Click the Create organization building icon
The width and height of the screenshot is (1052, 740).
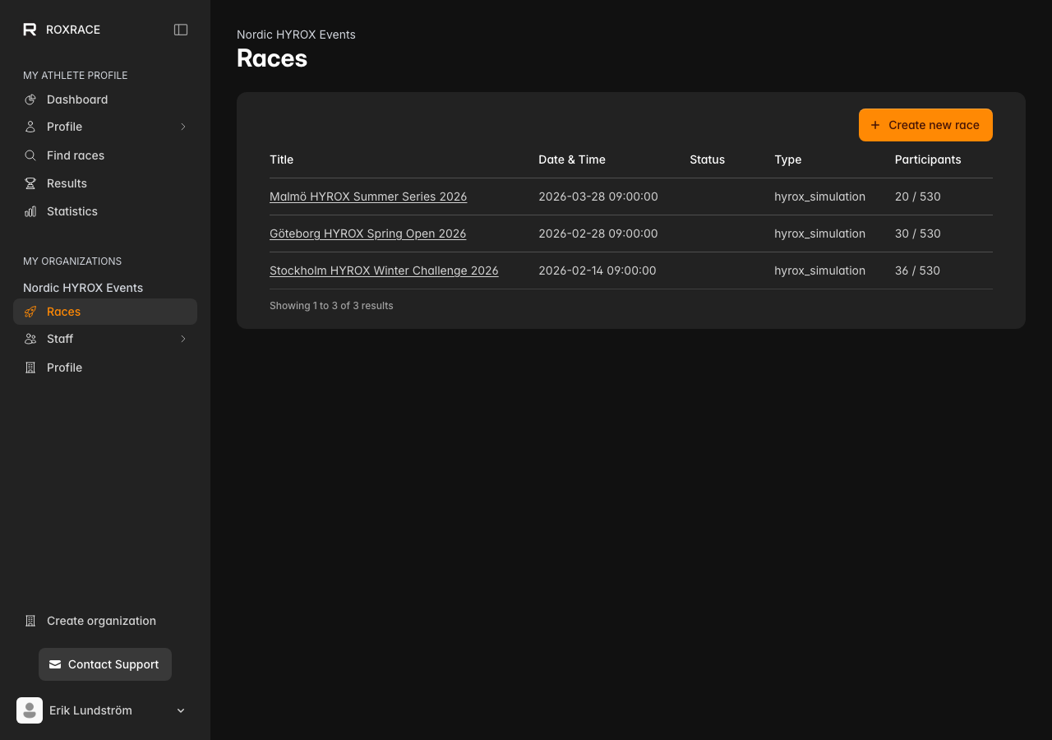pos(30,621)
